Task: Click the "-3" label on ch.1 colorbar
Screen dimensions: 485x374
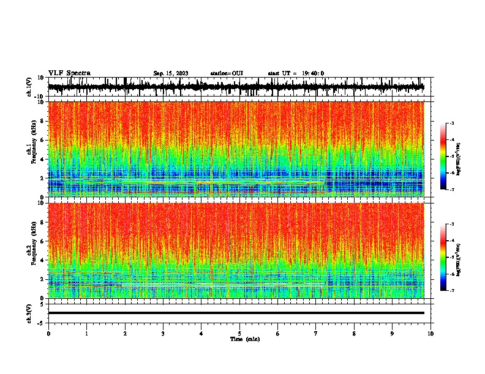Action: pos(451,123)
